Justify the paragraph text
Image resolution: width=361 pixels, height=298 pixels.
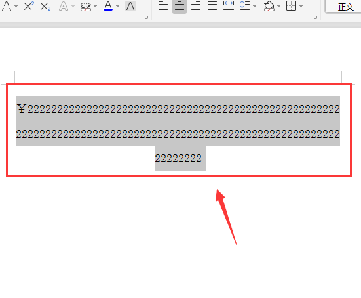212,6
